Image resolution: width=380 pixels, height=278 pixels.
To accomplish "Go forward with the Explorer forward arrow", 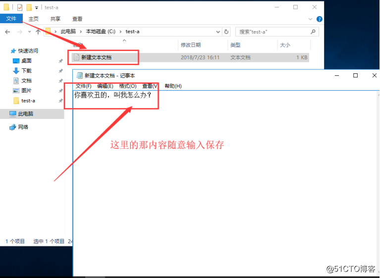I will [20, 32].
